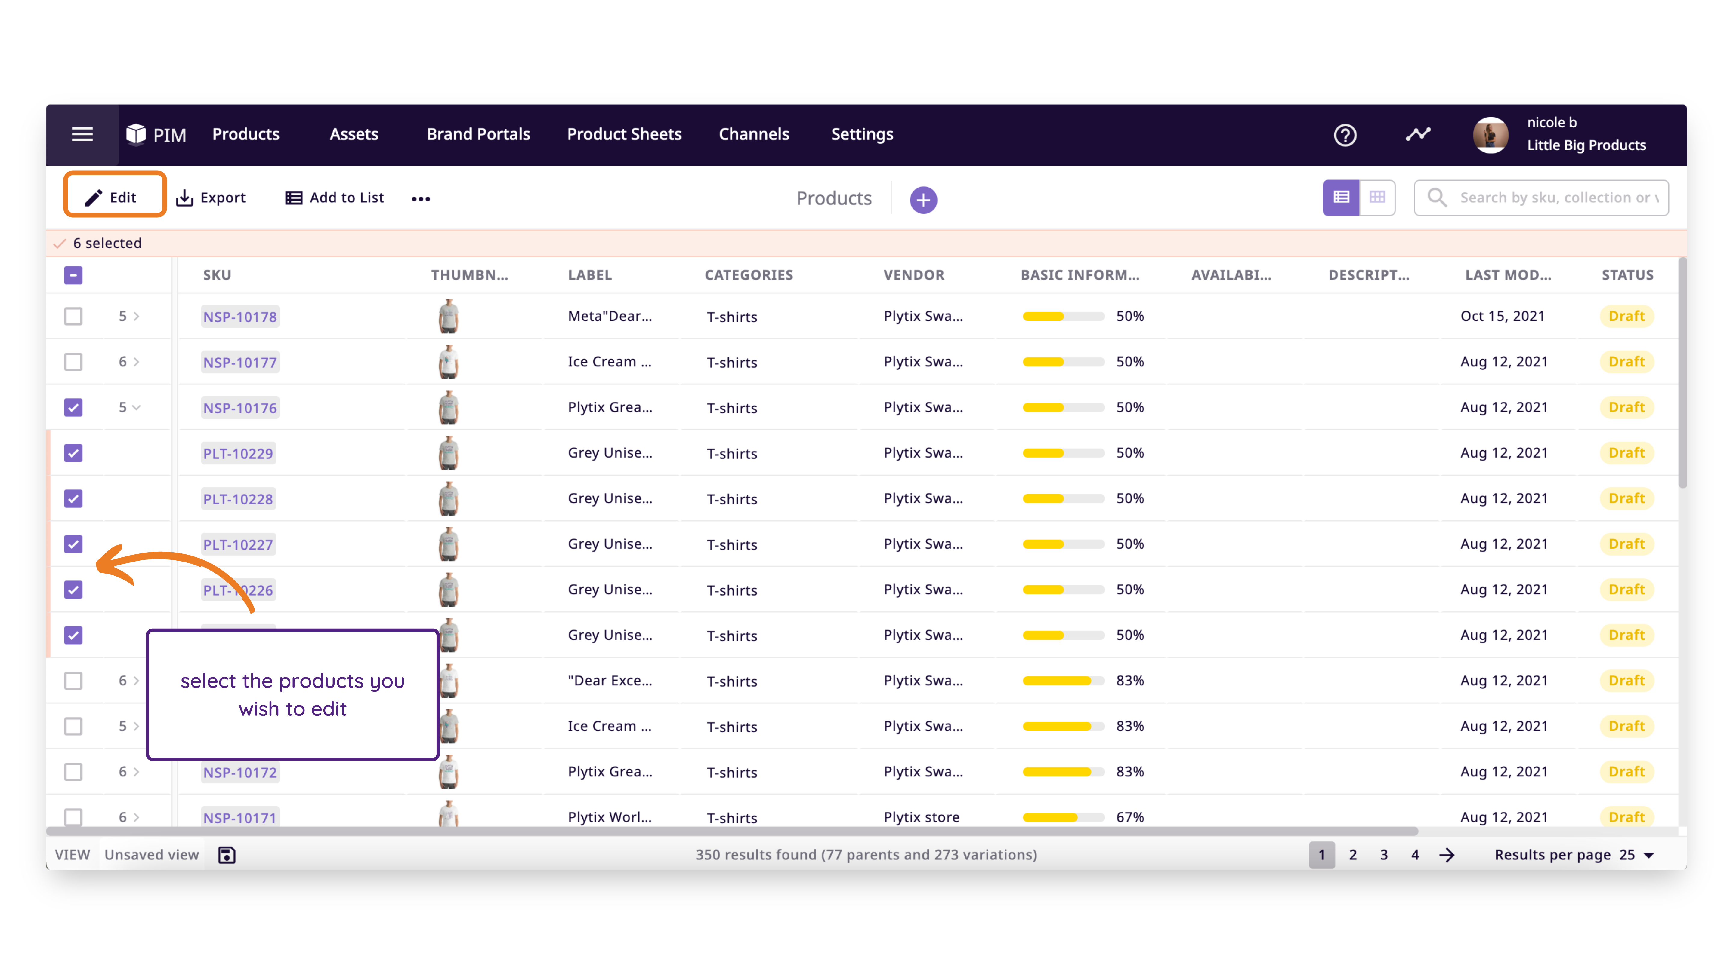Toggle the header select-all checkbox
1733x974 pixels.
pyautogui.click(x=73, y=275)
